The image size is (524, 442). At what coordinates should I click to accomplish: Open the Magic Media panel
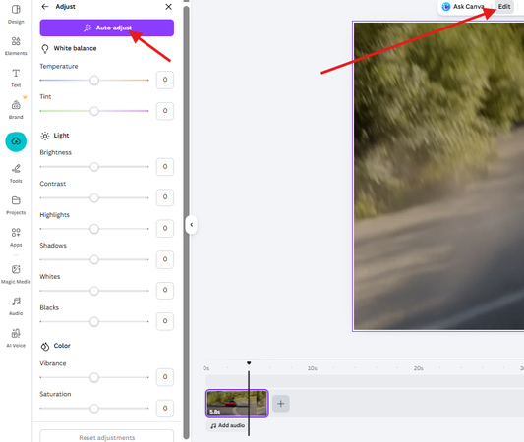point(16,274)
